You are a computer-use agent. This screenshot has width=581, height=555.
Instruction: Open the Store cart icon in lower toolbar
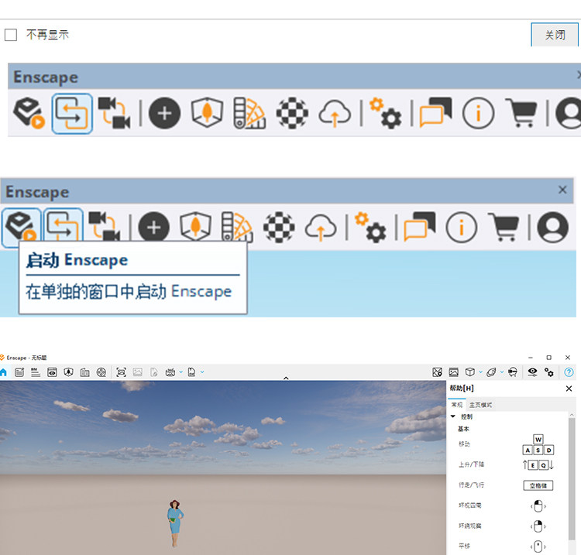coord(504,227)
